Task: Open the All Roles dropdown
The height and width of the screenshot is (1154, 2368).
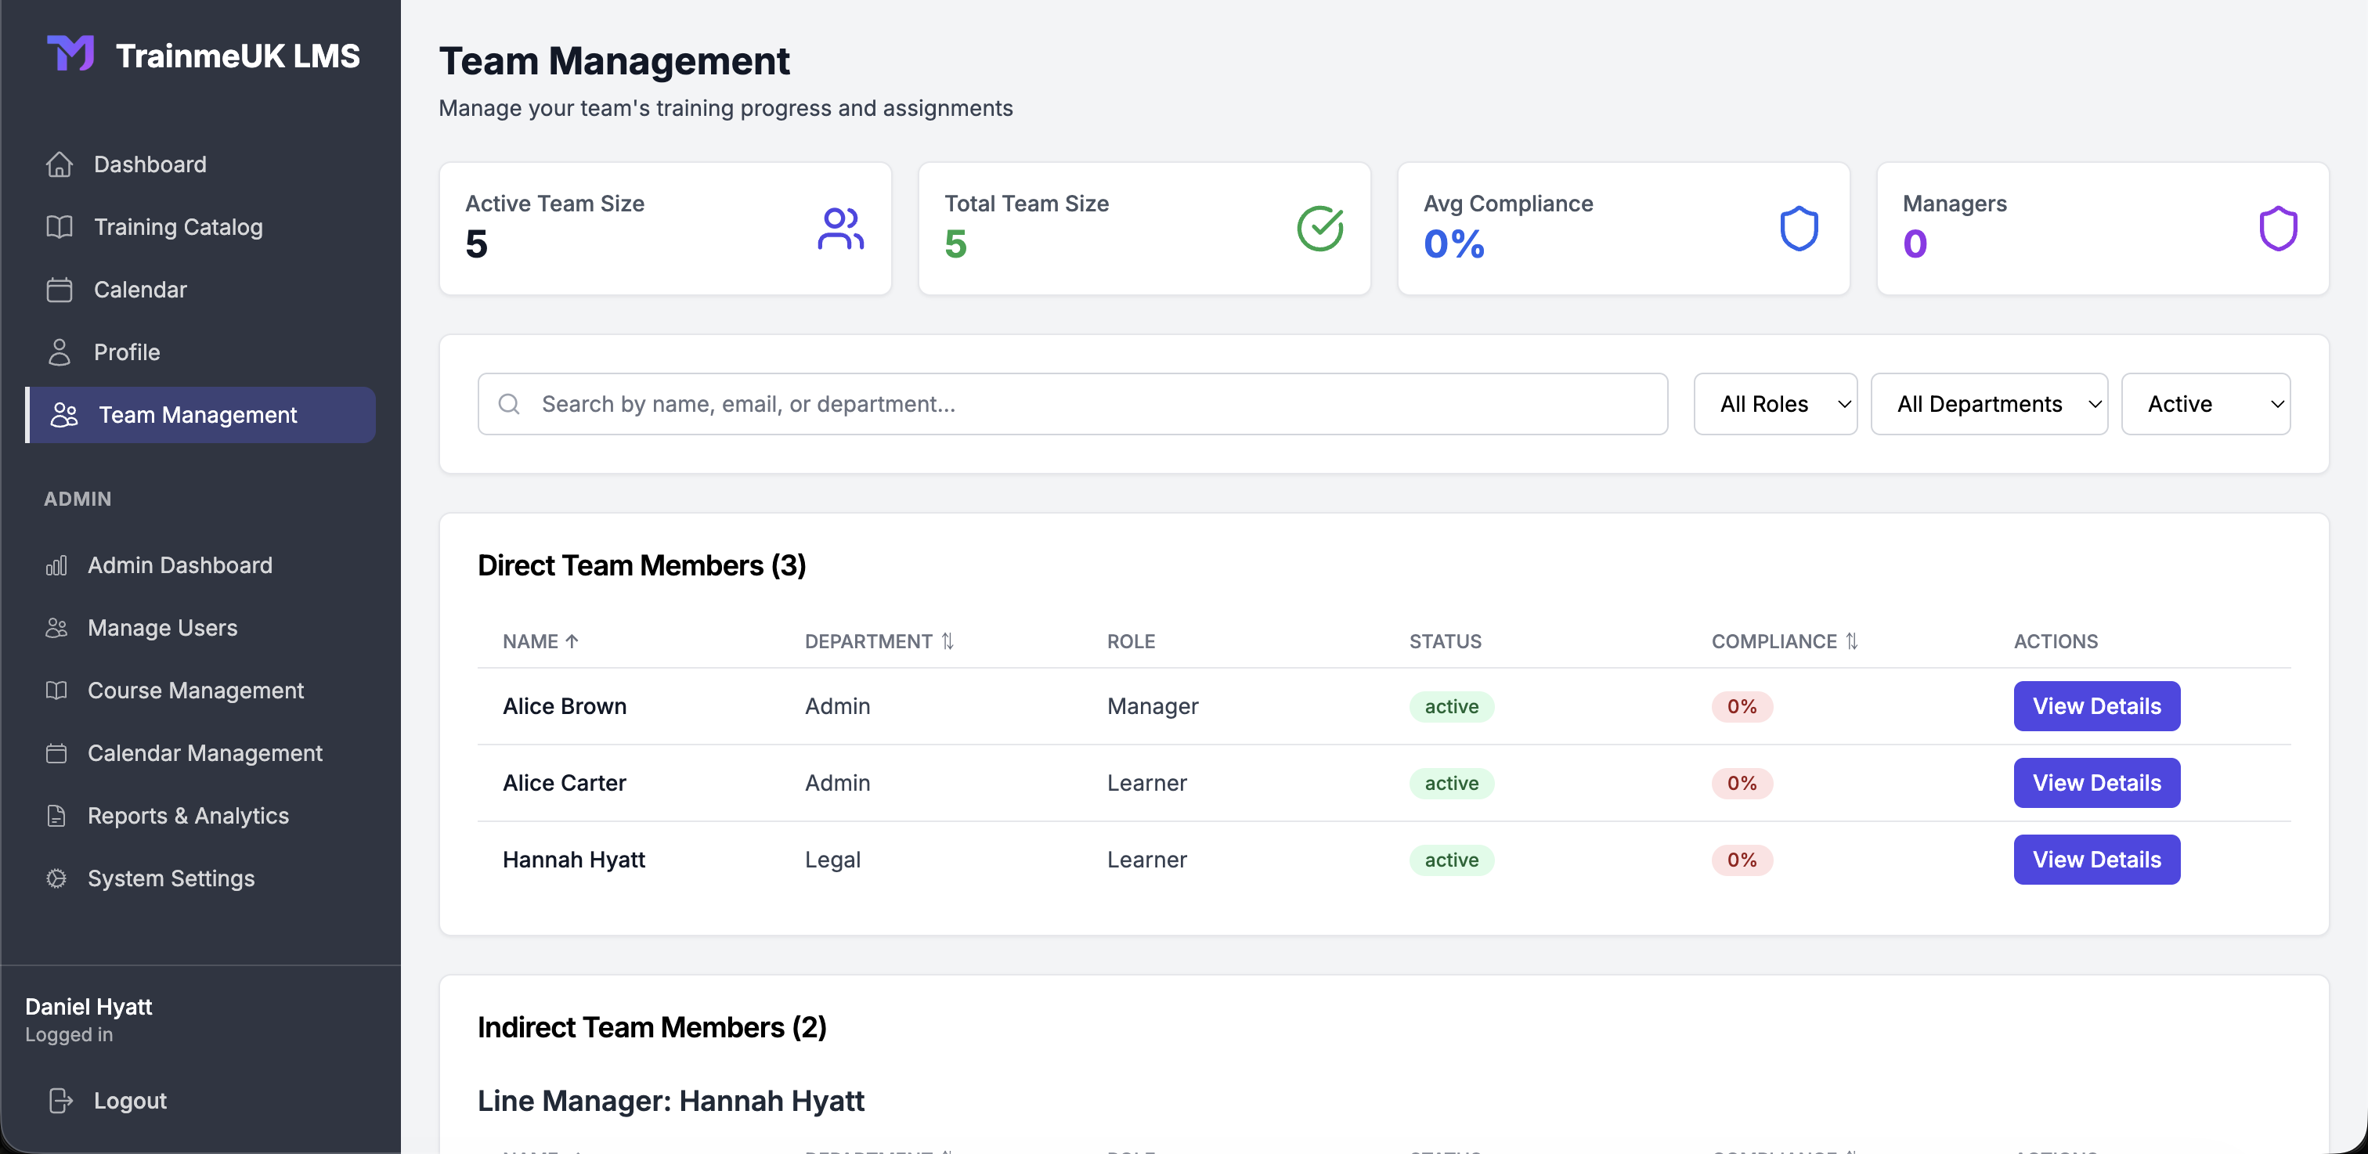Action: coord(1775,403)
